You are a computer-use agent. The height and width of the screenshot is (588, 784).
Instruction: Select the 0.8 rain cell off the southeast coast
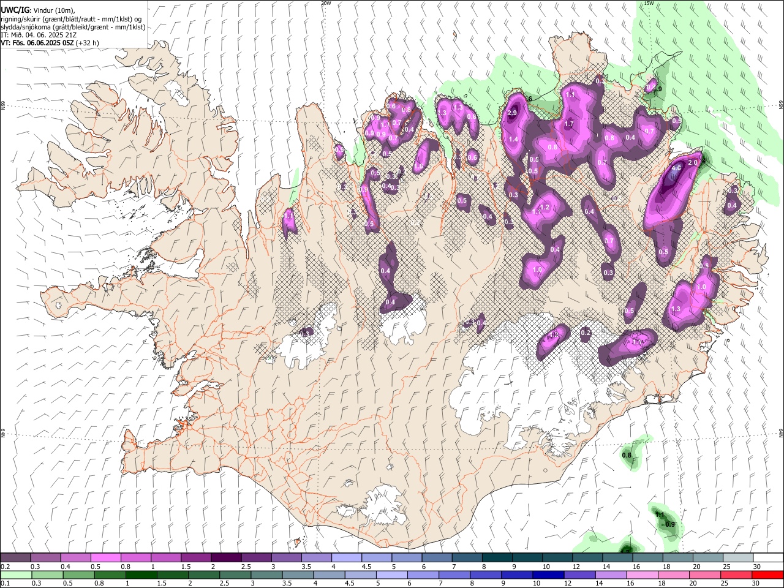(x=627, y=456)
